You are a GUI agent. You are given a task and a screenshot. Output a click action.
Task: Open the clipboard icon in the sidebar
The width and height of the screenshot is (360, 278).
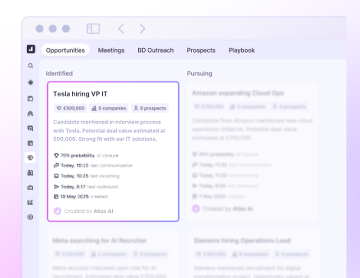(31, 99)
